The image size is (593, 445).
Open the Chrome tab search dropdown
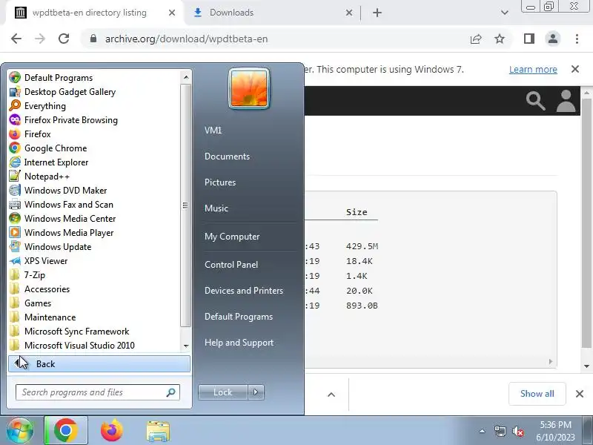click(x=505, y=13)
